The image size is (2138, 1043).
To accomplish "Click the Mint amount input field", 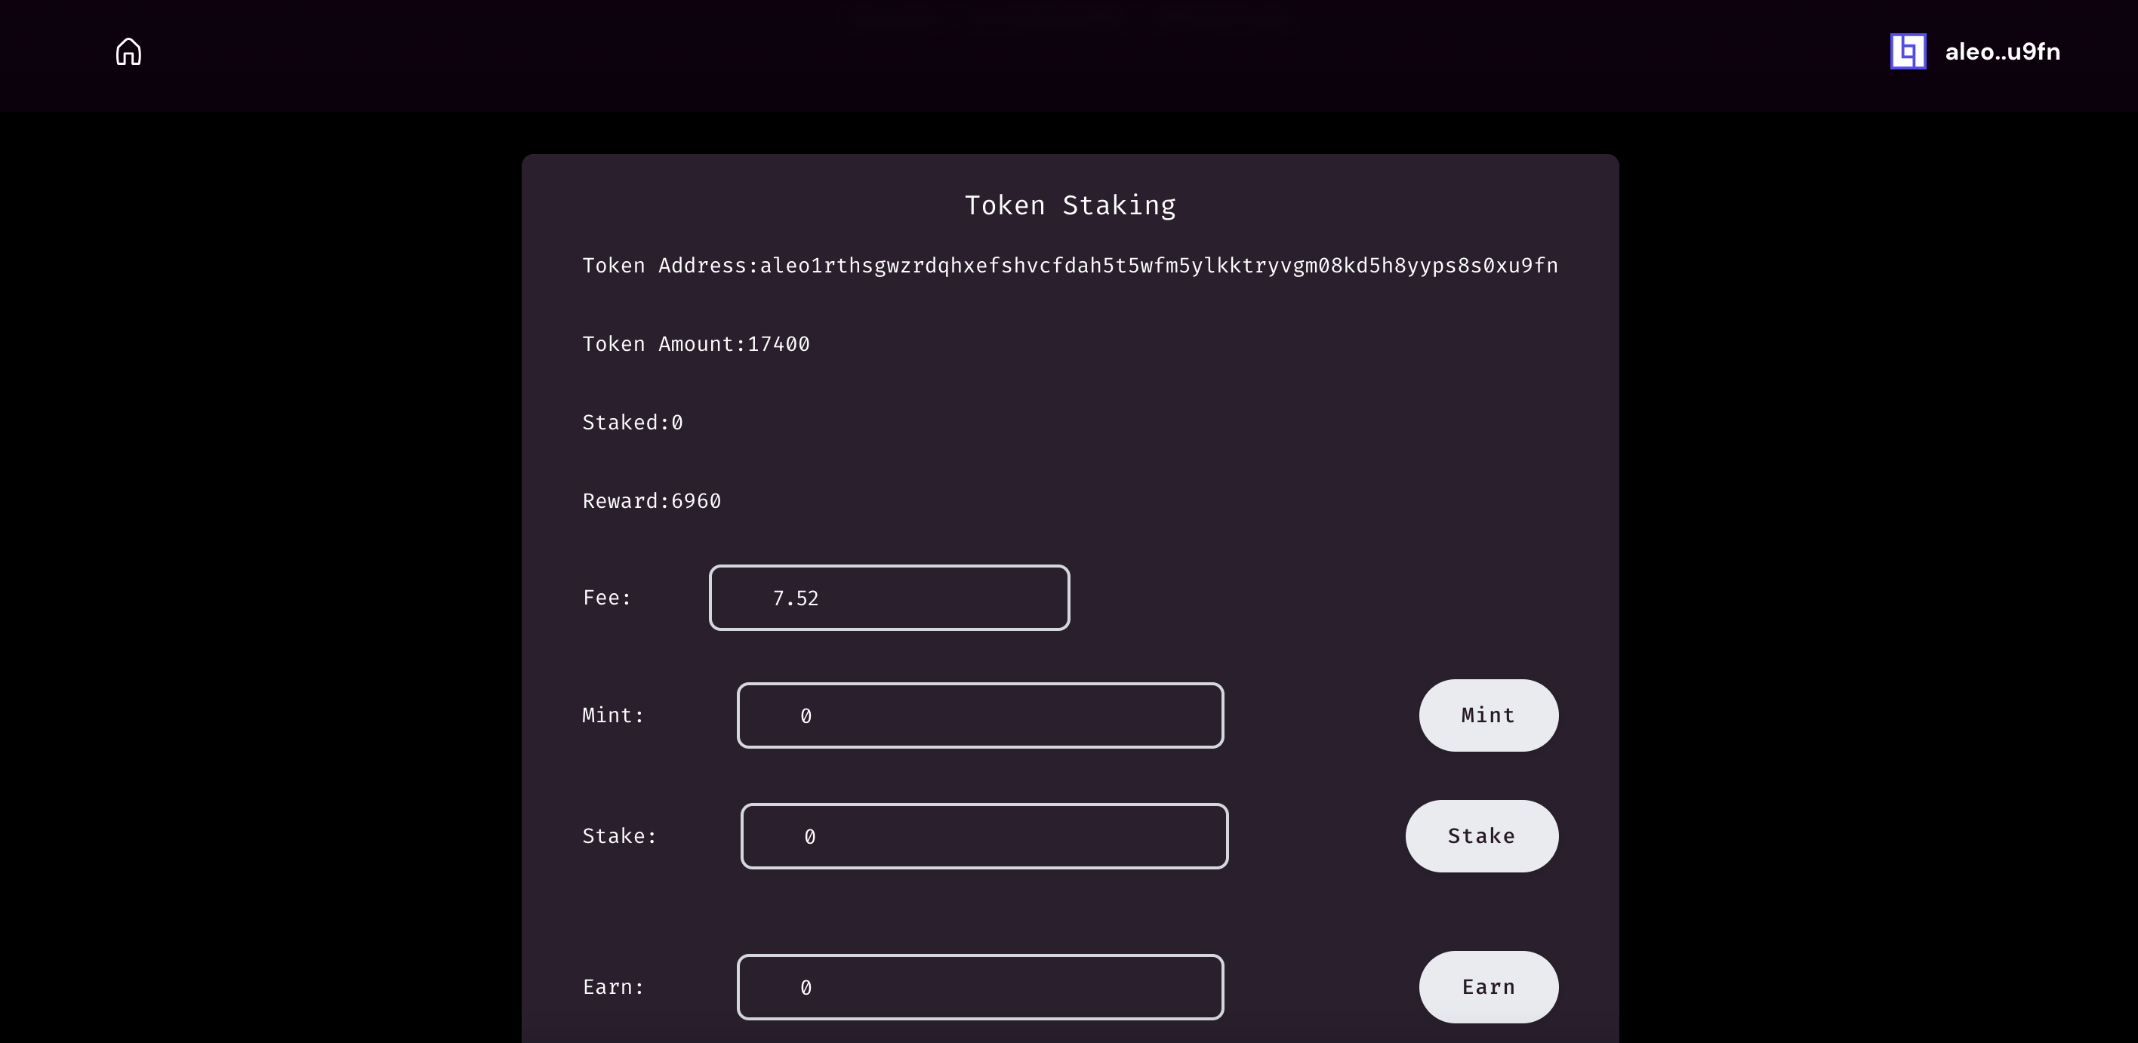I will 980,715.
